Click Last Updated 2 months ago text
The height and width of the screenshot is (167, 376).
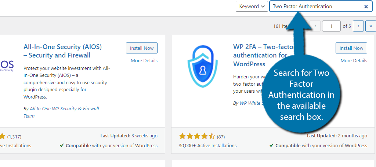pyautogui.click(x=337, y=136)
